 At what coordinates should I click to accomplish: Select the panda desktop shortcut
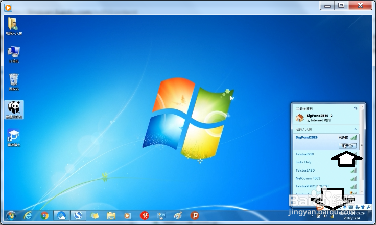(14, 109)
